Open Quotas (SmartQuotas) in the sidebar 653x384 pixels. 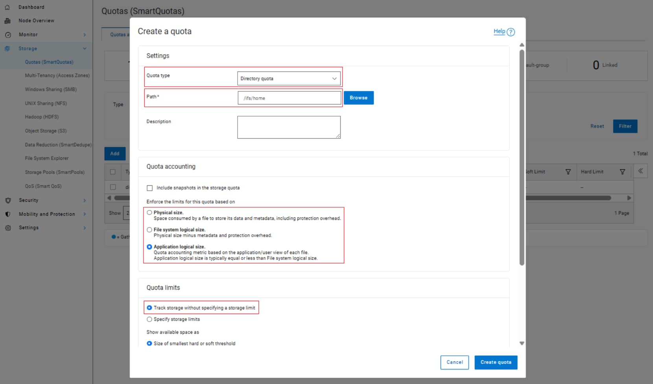[x=49, y=62]
